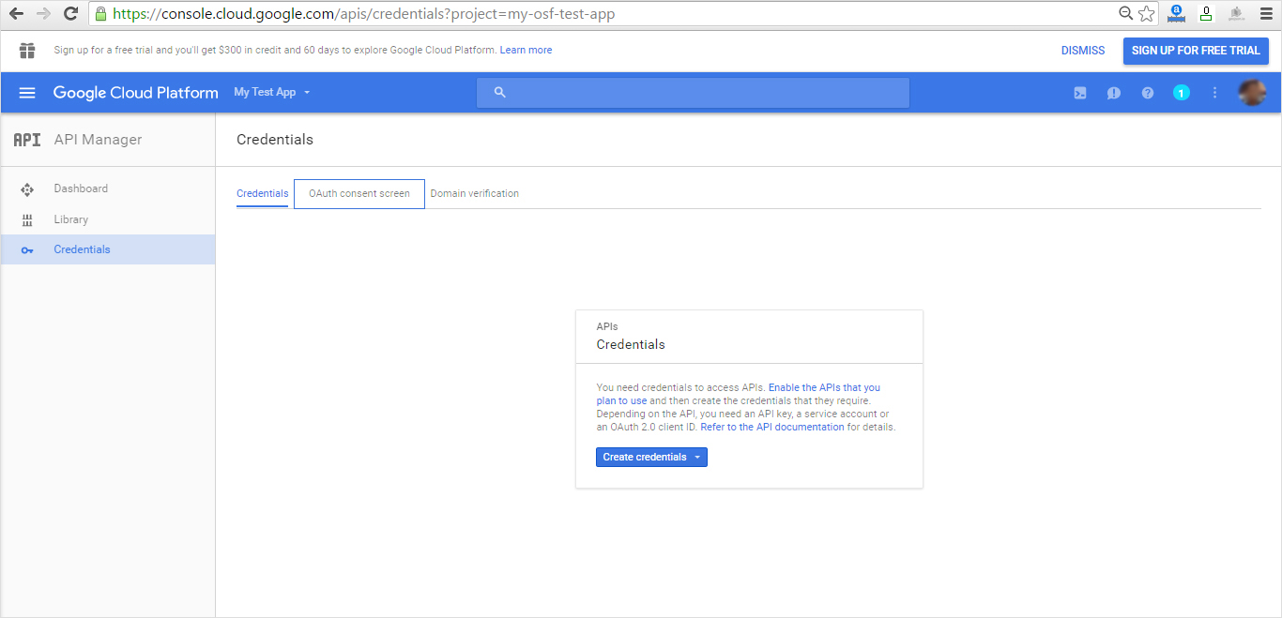Click Enable the APIs that you plan to use link
Screen dimensions: 1282x618
pos(739,394)
